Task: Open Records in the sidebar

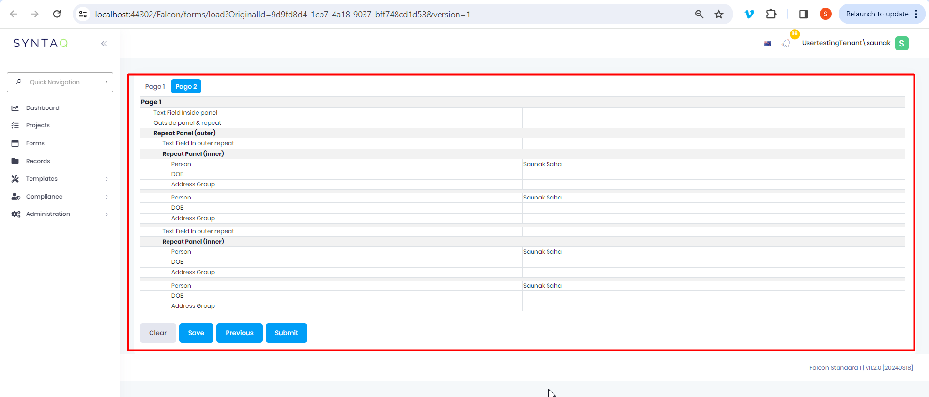Action: [x=38, y=161]
